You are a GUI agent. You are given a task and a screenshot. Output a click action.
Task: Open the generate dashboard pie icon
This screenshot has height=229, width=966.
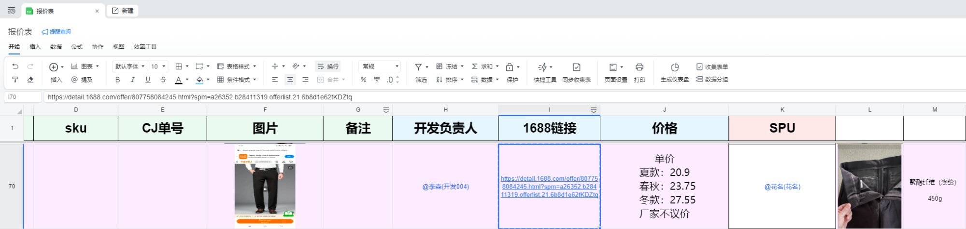click(x=674, y=67)
